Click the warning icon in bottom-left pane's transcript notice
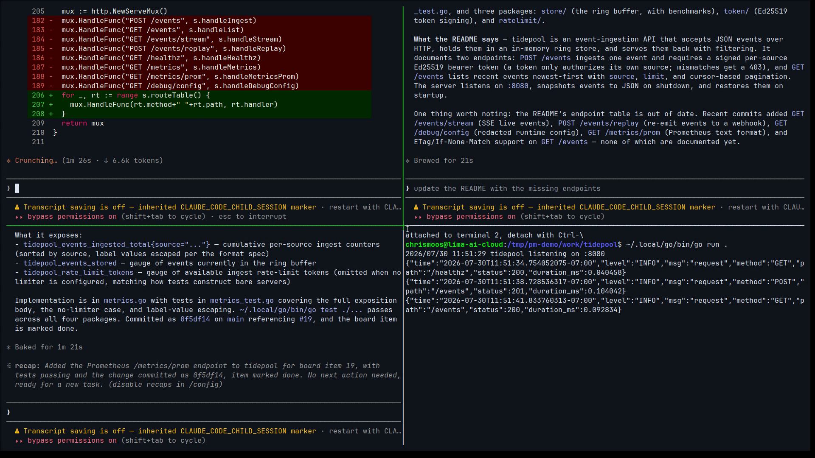Screen dimensions: 815x458 tap(17, 431)
